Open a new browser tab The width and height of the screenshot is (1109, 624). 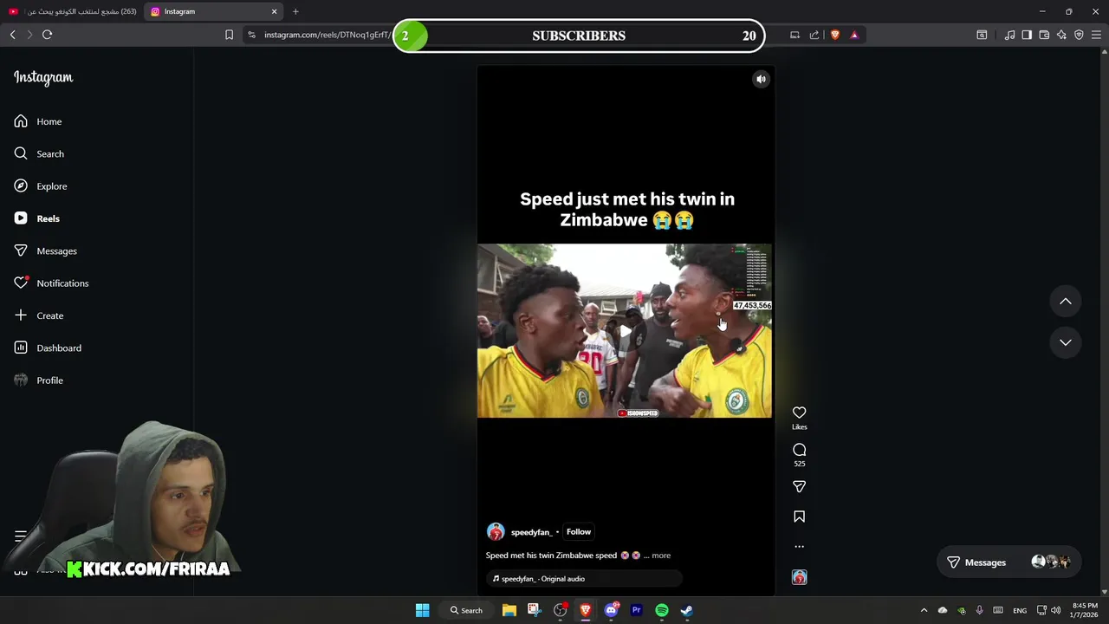(x=295, y=11)
